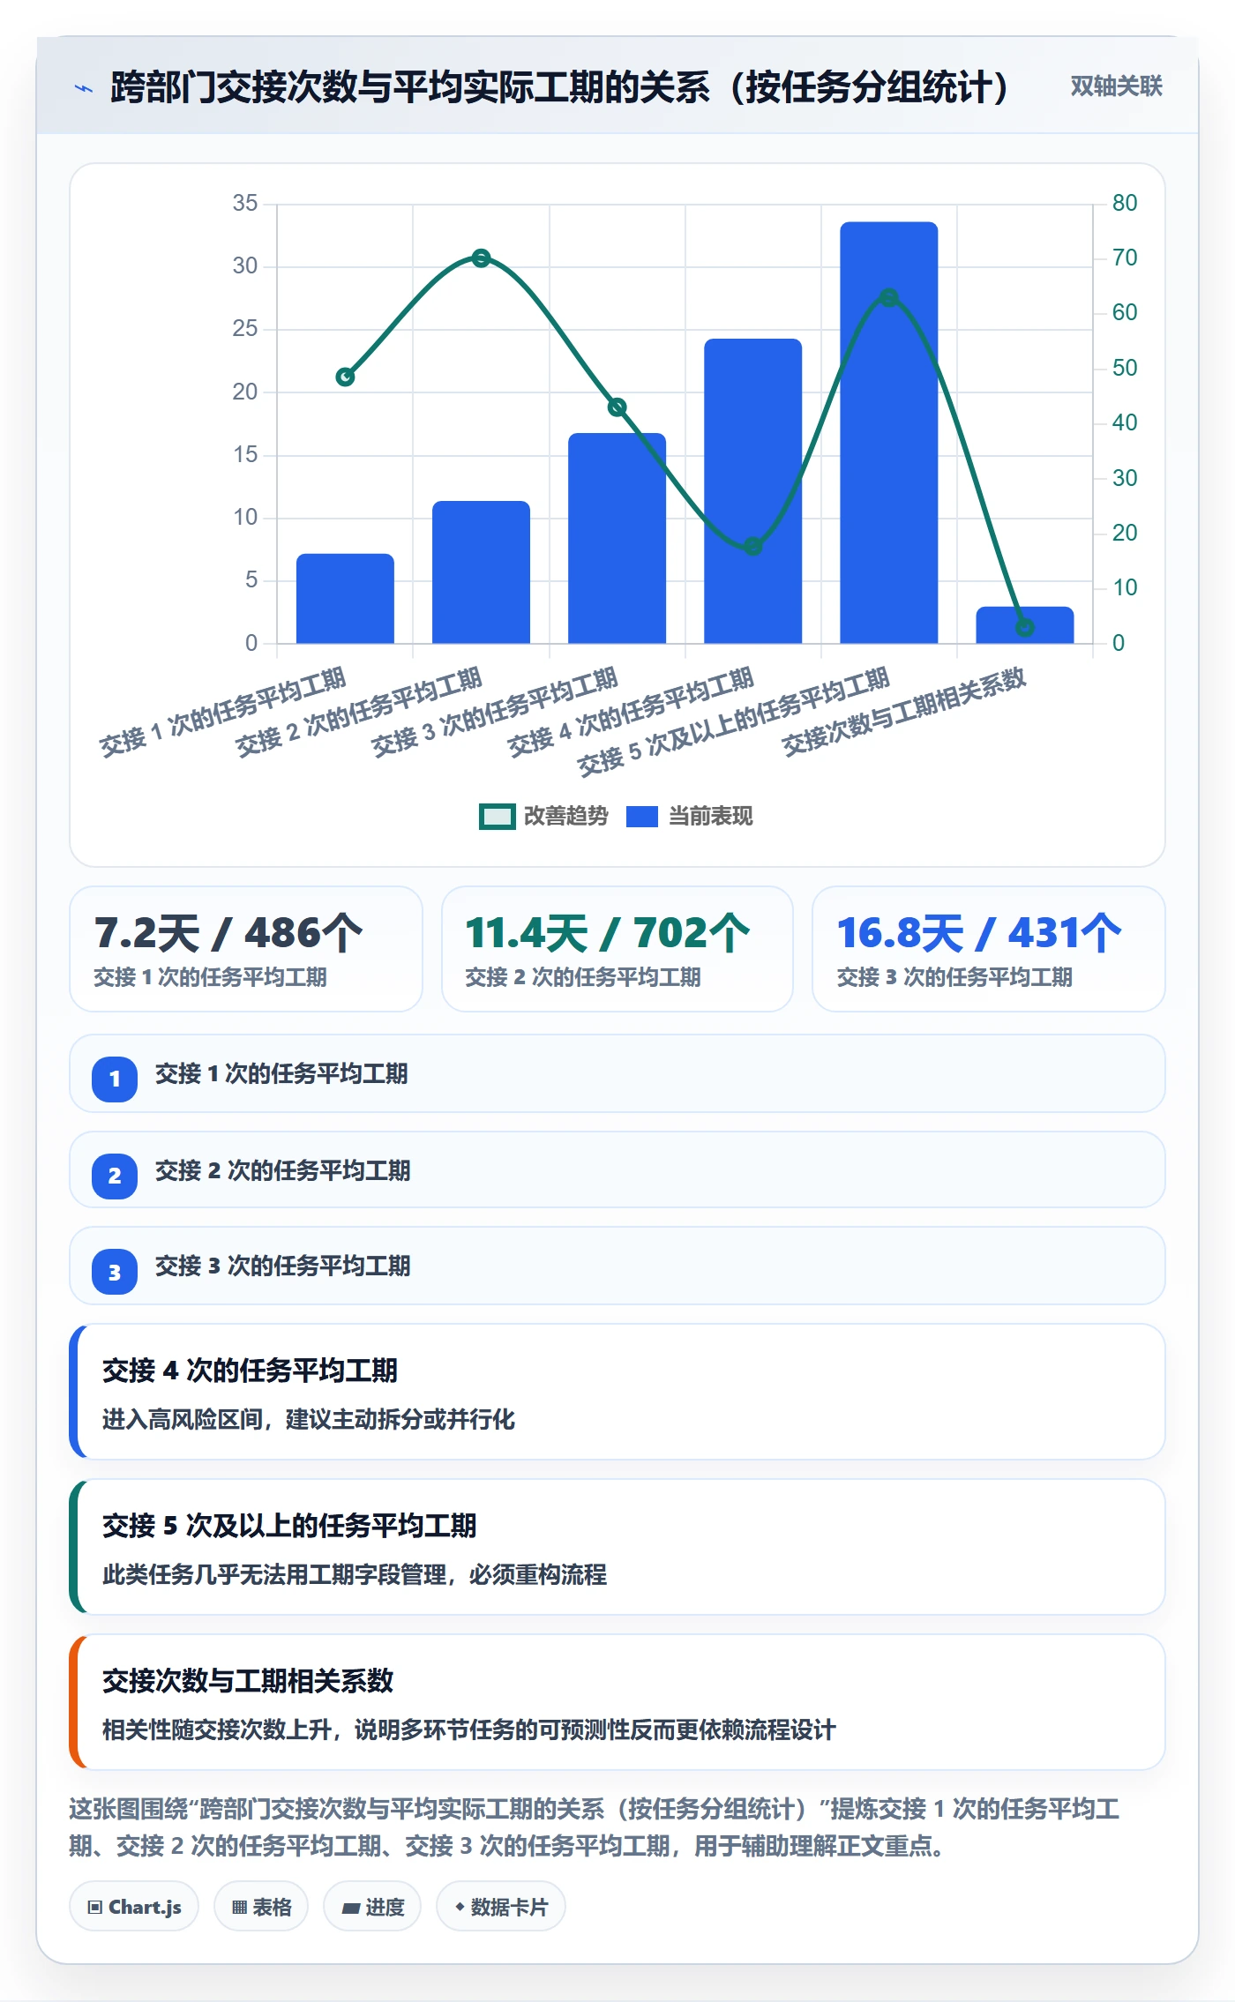Click the lightning bolt icon beside the title
Image resolution: width=1235 pixels, height=2002 pixels.
pyautogui.click(x=83, y=88)
